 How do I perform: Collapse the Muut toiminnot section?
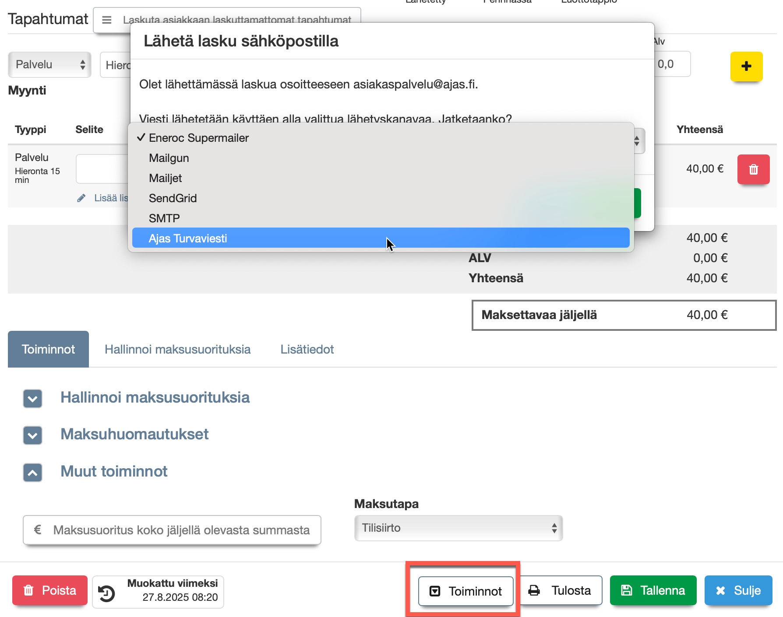pos(33,473)
